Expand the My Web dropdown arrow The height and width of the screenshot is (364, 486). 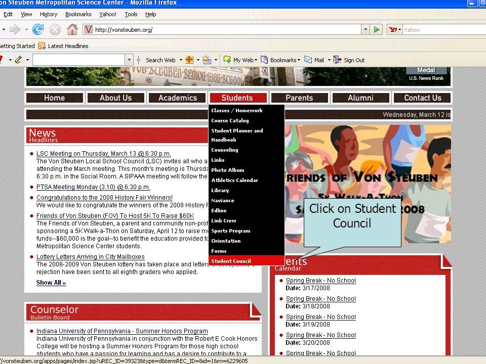[256, 60]
